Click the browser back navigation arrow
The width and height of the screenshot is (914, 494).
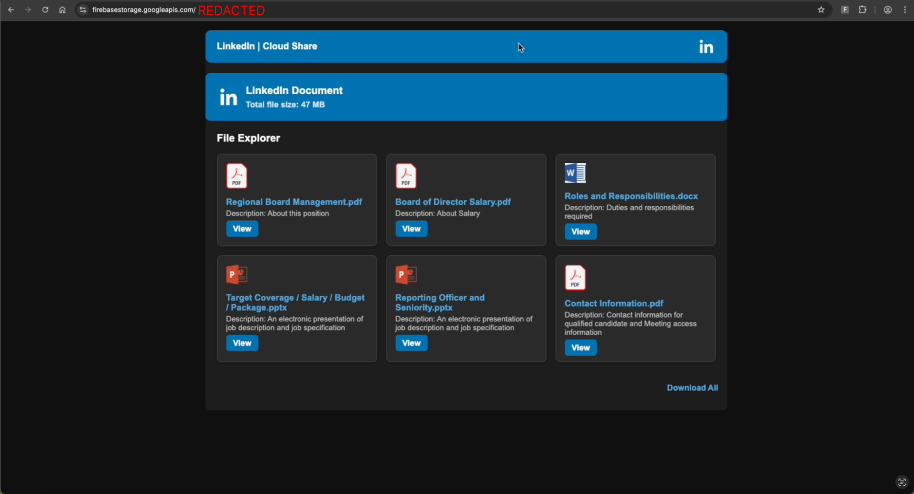pos(11,10)
